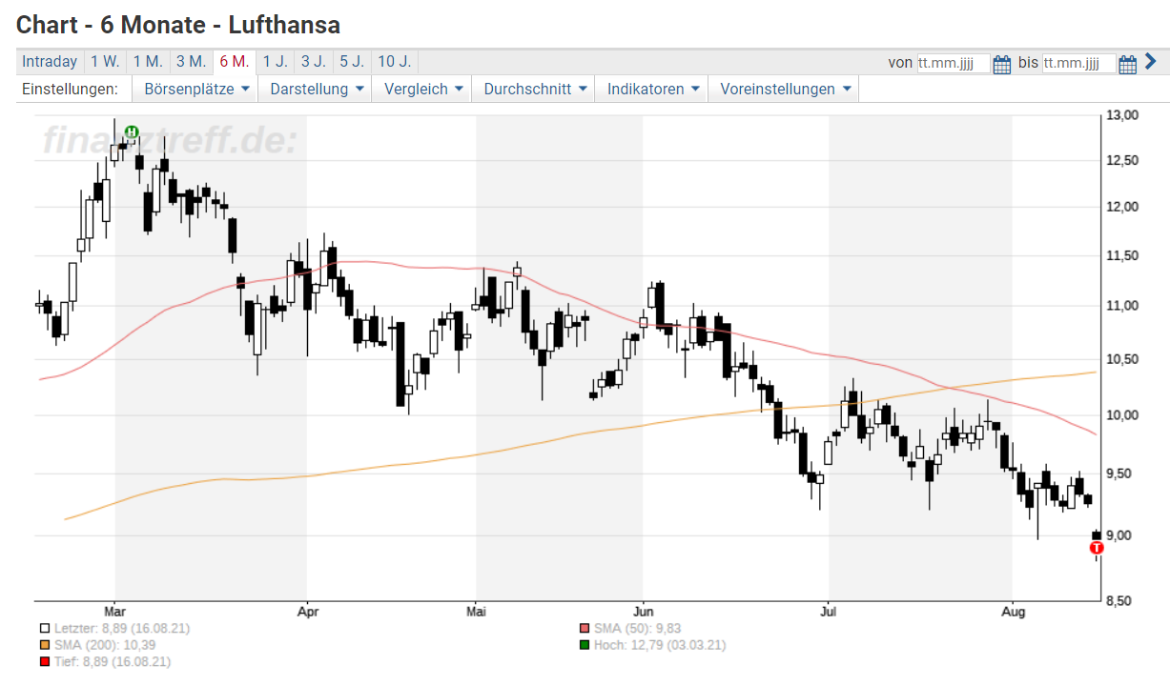This screenshot has width=1170, height=685.
Task: Open the Darstellung dropdown
Action: pyautogui.click(x=317, y=89)
